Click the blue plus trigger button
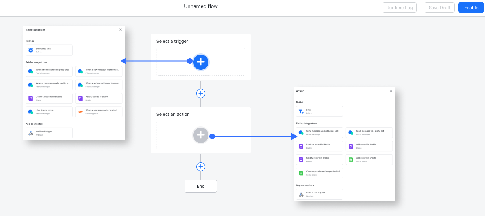Screen dimensions: 485x216 click(x=201, y=62)
